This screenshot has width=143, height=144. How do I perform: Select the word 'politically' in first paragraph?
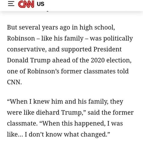click(118, 39)
